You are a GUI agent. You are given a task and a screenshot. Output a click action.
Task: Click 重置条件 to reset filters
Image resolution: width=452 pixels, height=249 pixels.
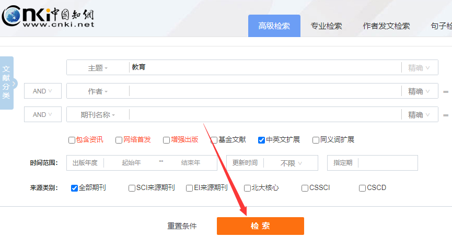(182, 226)
